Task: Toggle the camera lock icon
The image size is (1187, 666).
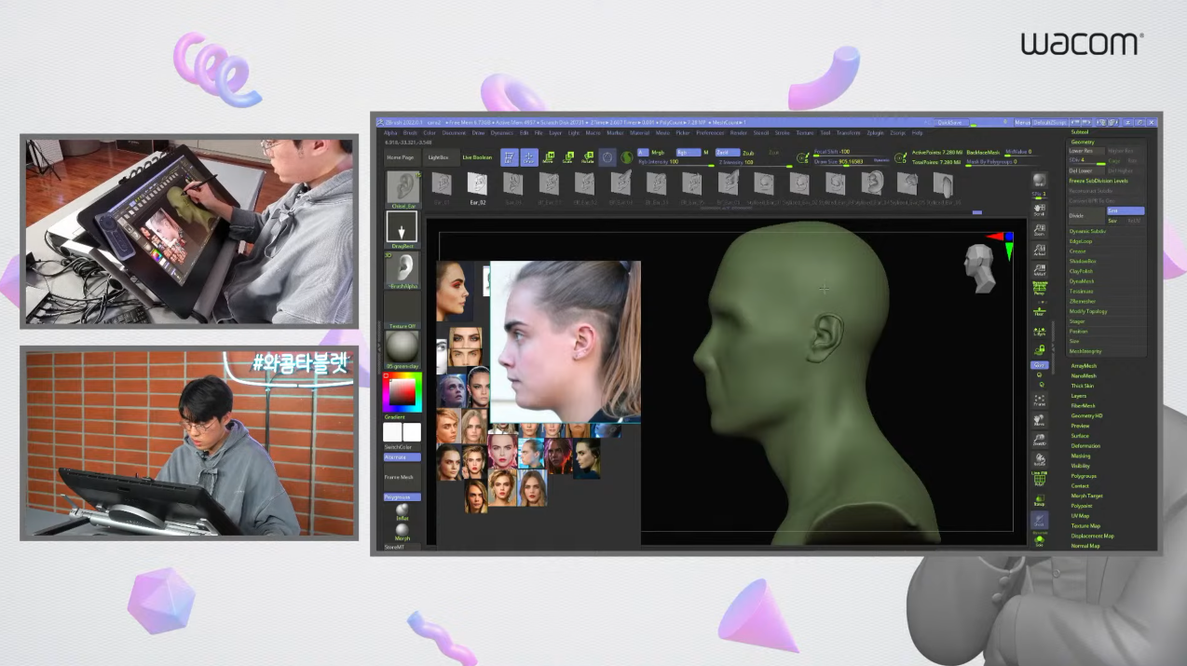Action: 1040,350
